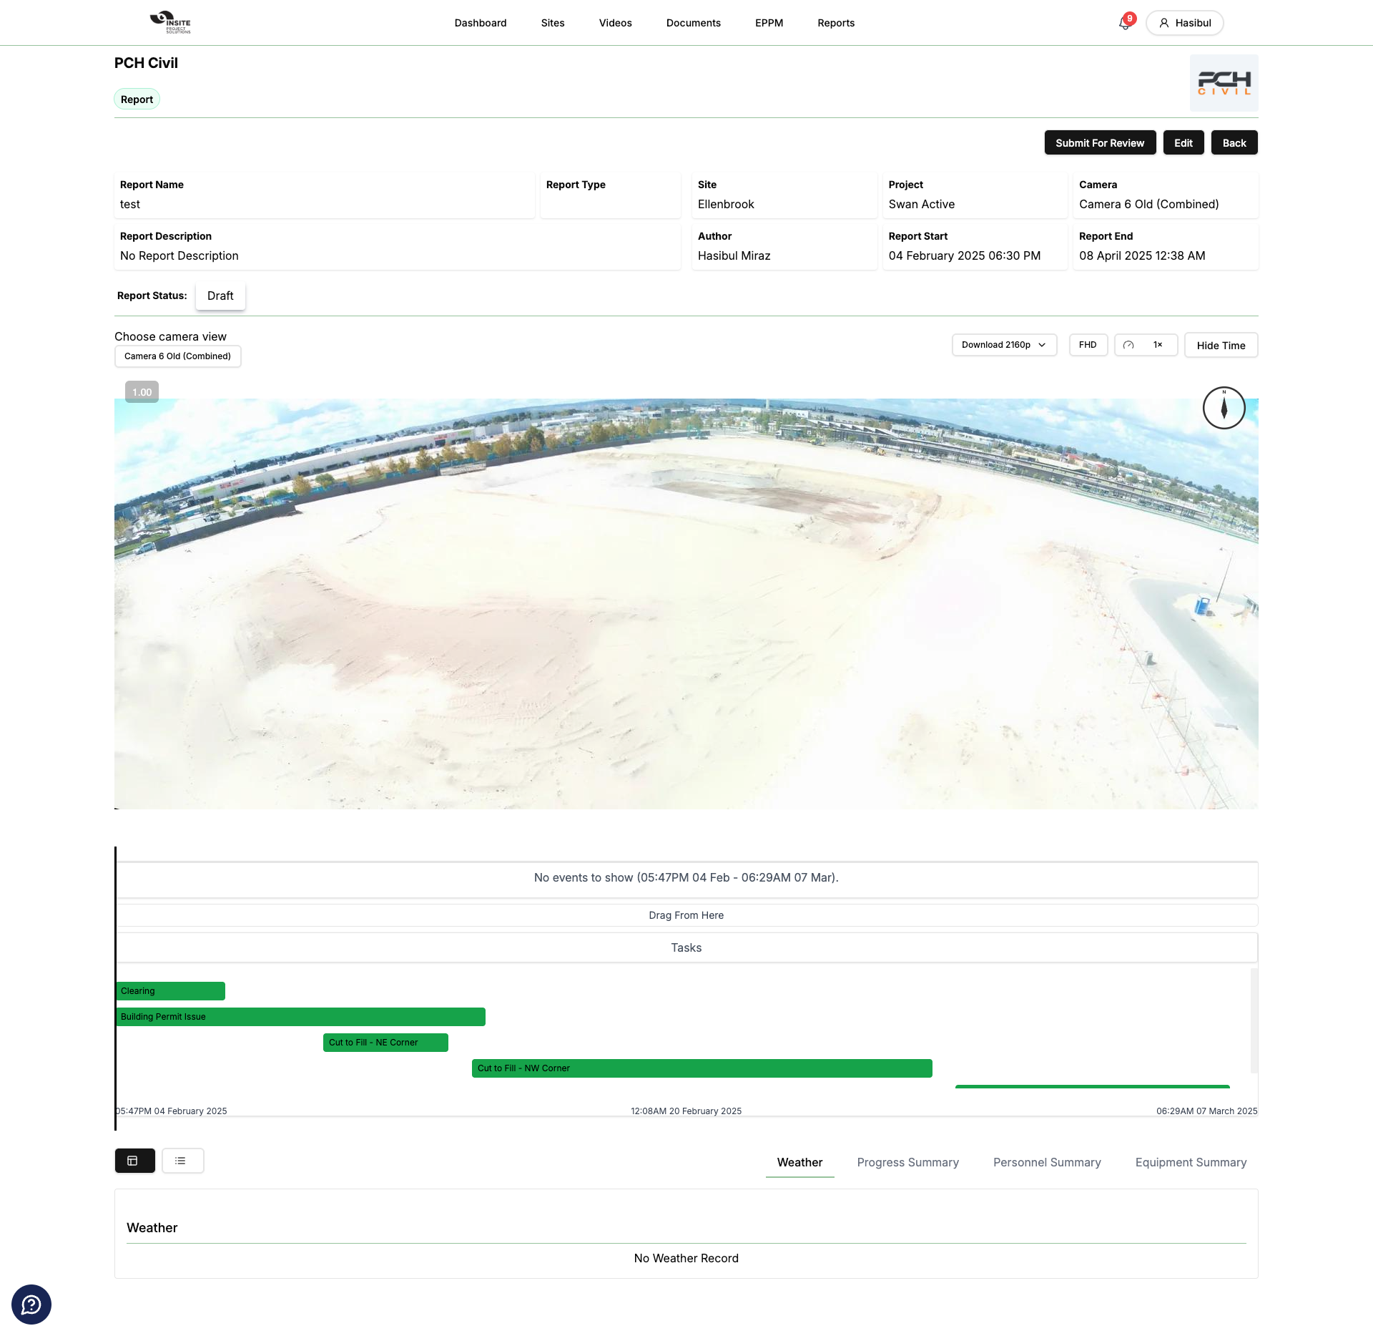Viewport: 1373px width, 1336px height.
Task: Open the Camera 6 Old (Combined) view selector
Action: pos(177,356)
